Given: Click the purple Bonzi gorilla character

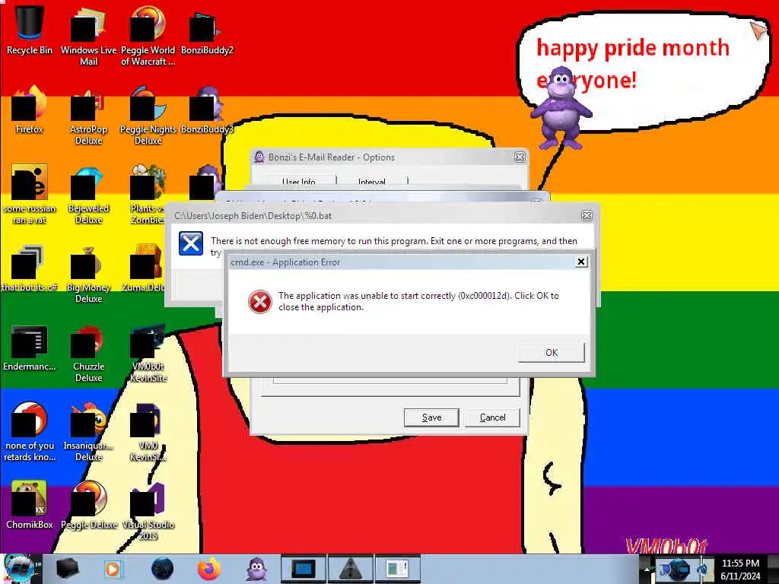Looking at the screenshot, I should click(561, 108).
